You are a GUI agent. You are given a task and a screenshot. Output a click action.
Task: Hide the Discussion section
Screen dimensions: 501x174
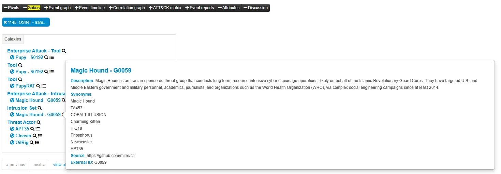(x=255, y=8)
